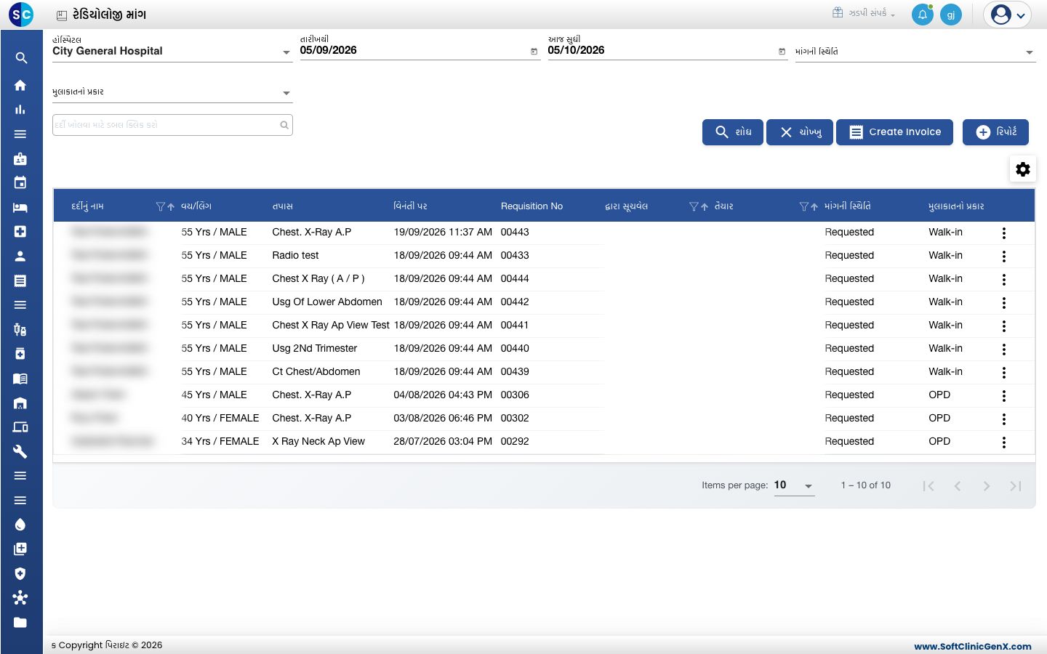
Task: Click the notification bell icon
Action: click(x=923, y=15)
